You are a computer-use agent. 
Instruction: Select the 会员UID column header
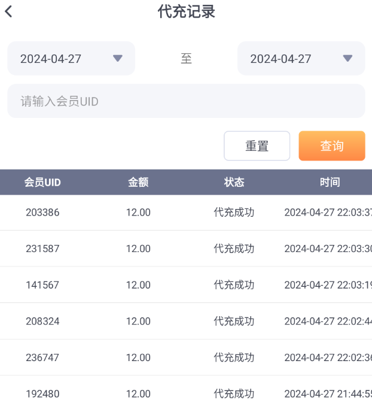42,182
